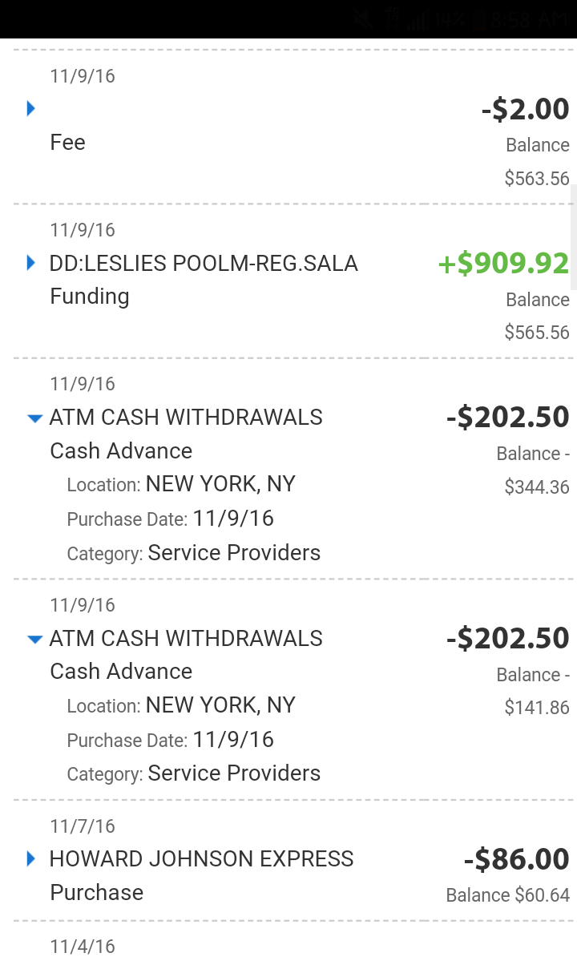Screen dimensions: 577x961
Task: Tap the Fee transaction label
Action: tap(67, 143)
